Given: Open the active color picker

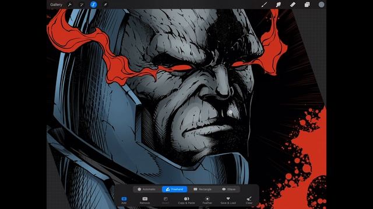Looking at the screenshot, I should coord(321,5).
